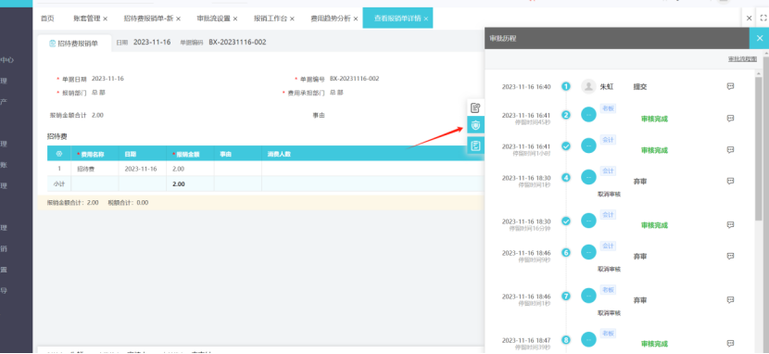Click the approval panel vertical scrollbar
Image resolution: width=769 pixels, height=354 pixels.
759,147
